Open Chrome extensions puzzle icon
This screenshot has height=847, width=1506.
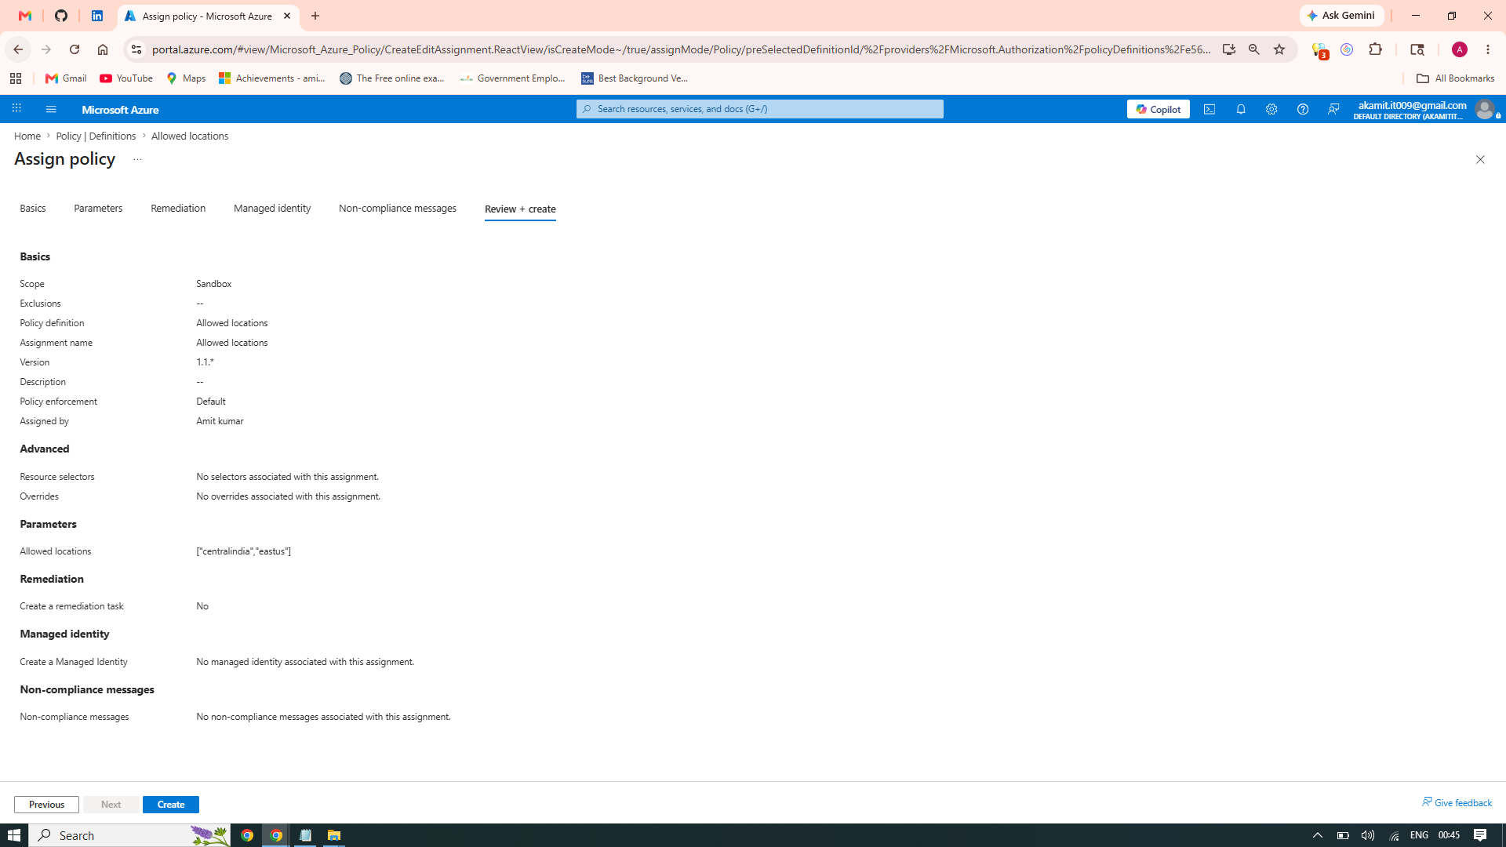pos(1376,49)
